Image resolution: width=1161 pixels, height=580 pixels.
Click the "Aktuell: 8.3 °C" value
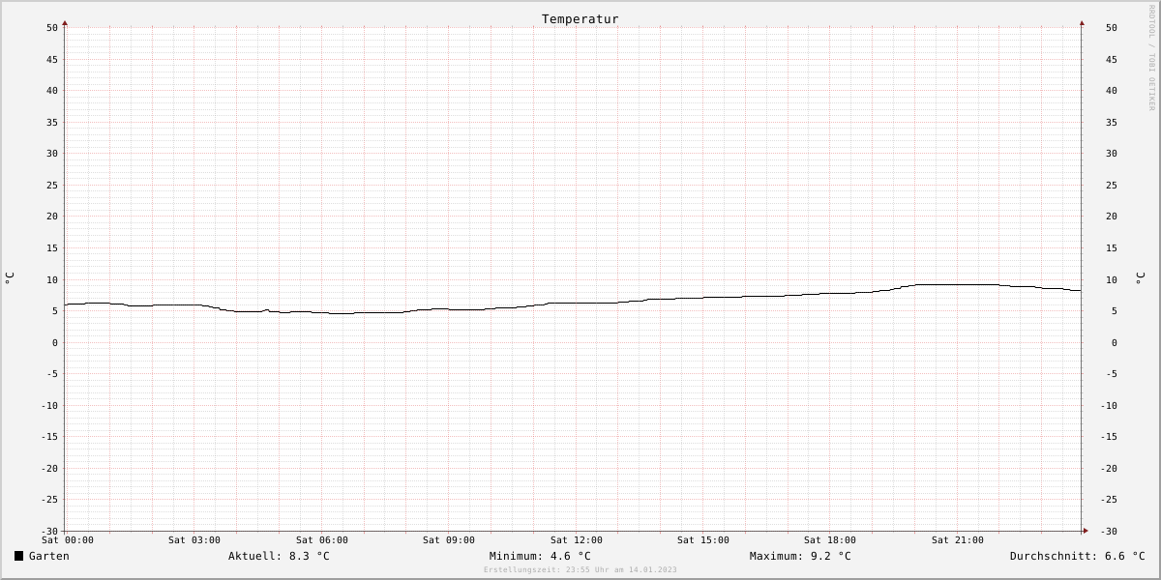(x=279, y=556)
